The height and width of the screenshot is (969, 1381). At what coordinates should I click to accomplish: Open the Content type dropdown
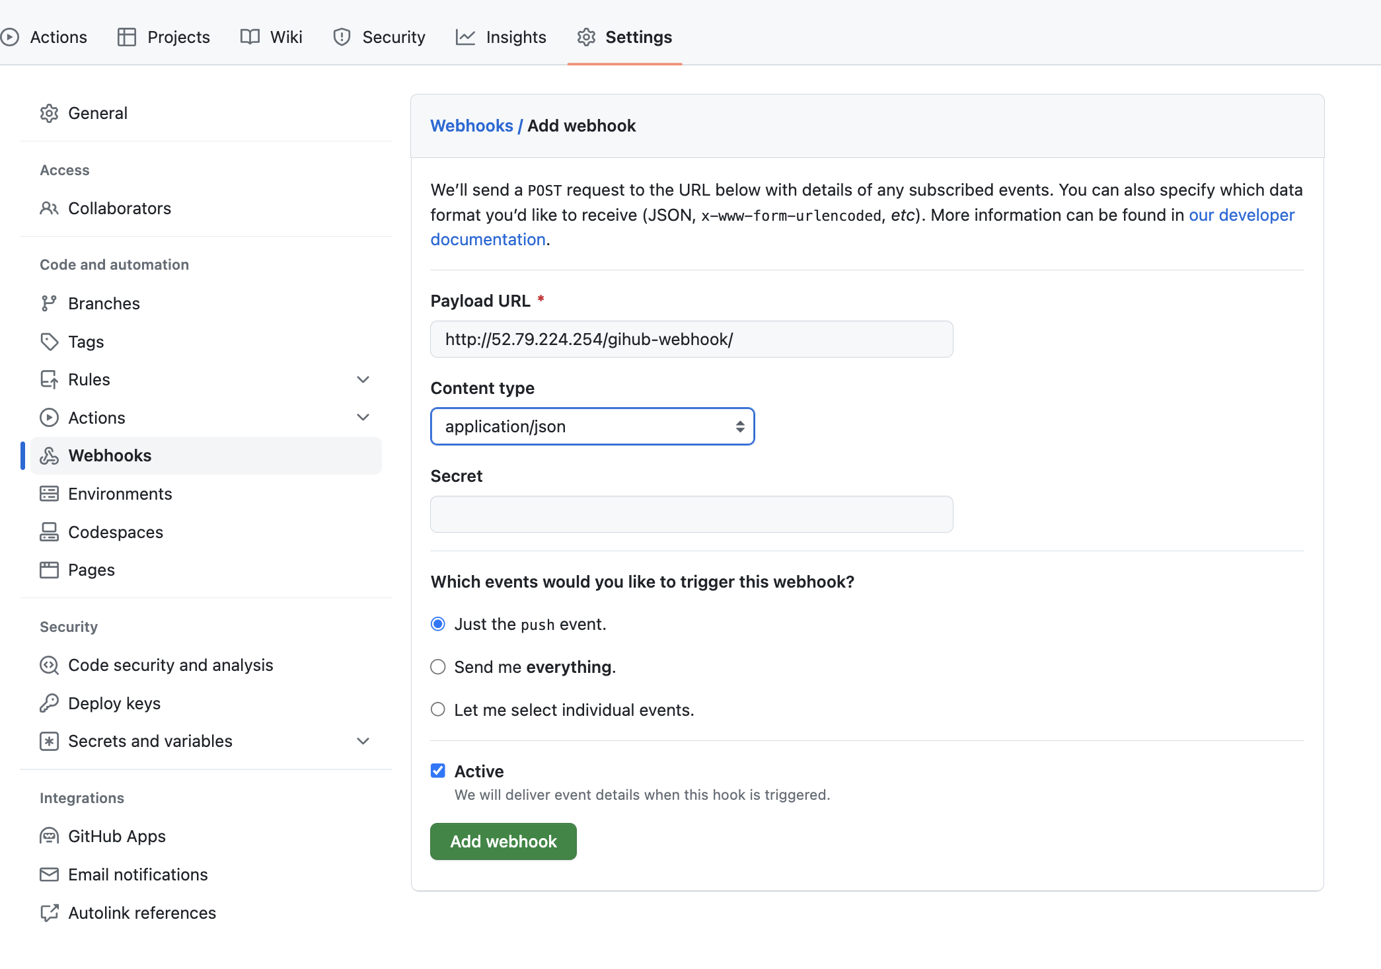[x=592, y=426]
